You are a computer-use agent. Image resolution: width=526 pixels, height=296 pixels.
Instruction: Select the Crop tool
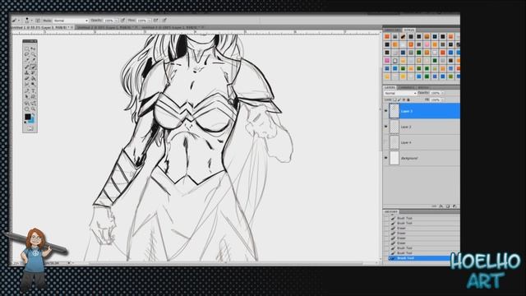click(27, 60)
